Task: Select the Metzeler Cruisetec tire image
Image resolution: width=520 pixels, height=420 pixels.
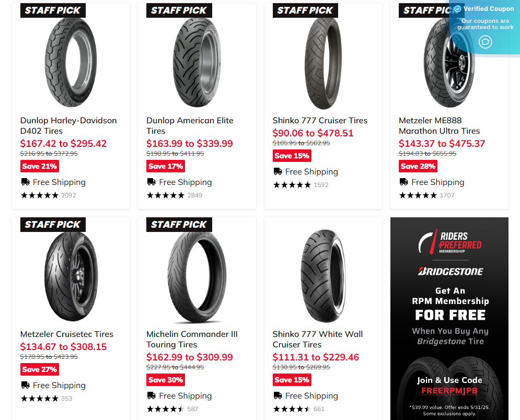Action: click(x=71, y=276)
